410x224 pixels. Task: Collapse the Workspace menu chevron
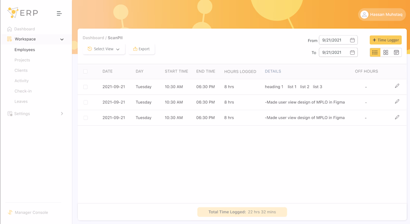(62, 39)
